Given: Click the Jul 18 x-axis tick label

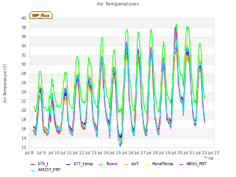Looking at the screenshot, I should [152, 153].
